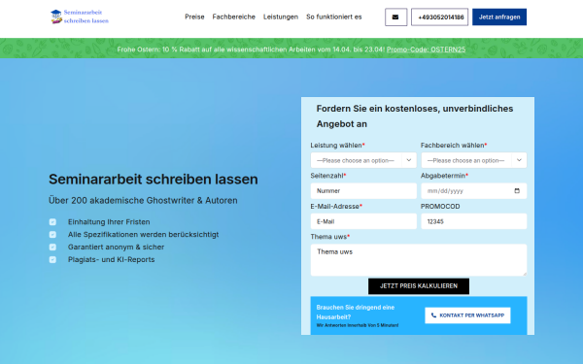The width and height of the screenshot is (583, 364).
Task: Open the calendar picker icon in Abgabetermin
Action: point(517,191)
